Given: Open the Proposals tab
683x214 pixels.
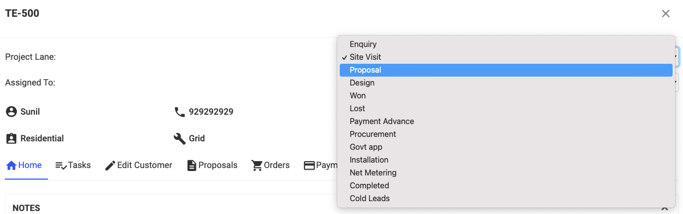Looking at the screenshot, I should [x=212, y=165].
